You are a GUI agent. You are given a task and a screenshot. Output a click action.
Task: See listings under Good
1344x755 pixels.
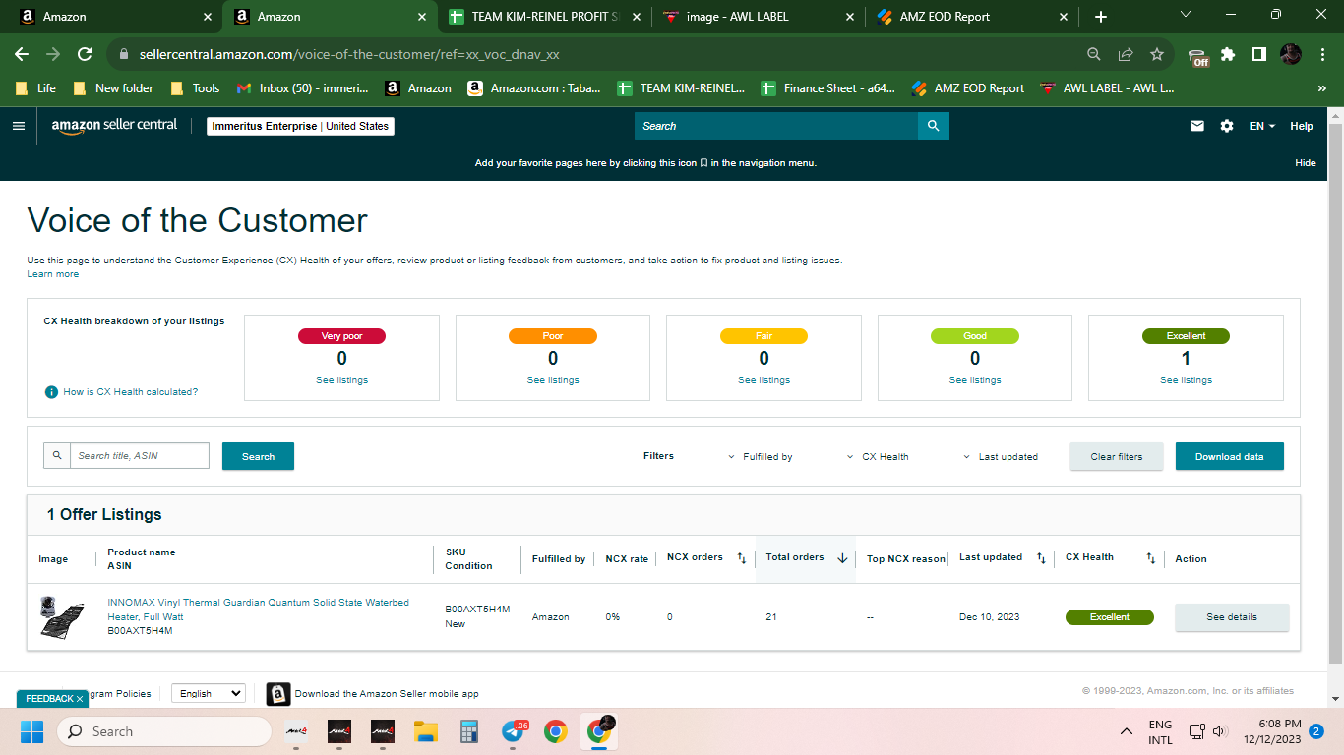click(975, 380)
